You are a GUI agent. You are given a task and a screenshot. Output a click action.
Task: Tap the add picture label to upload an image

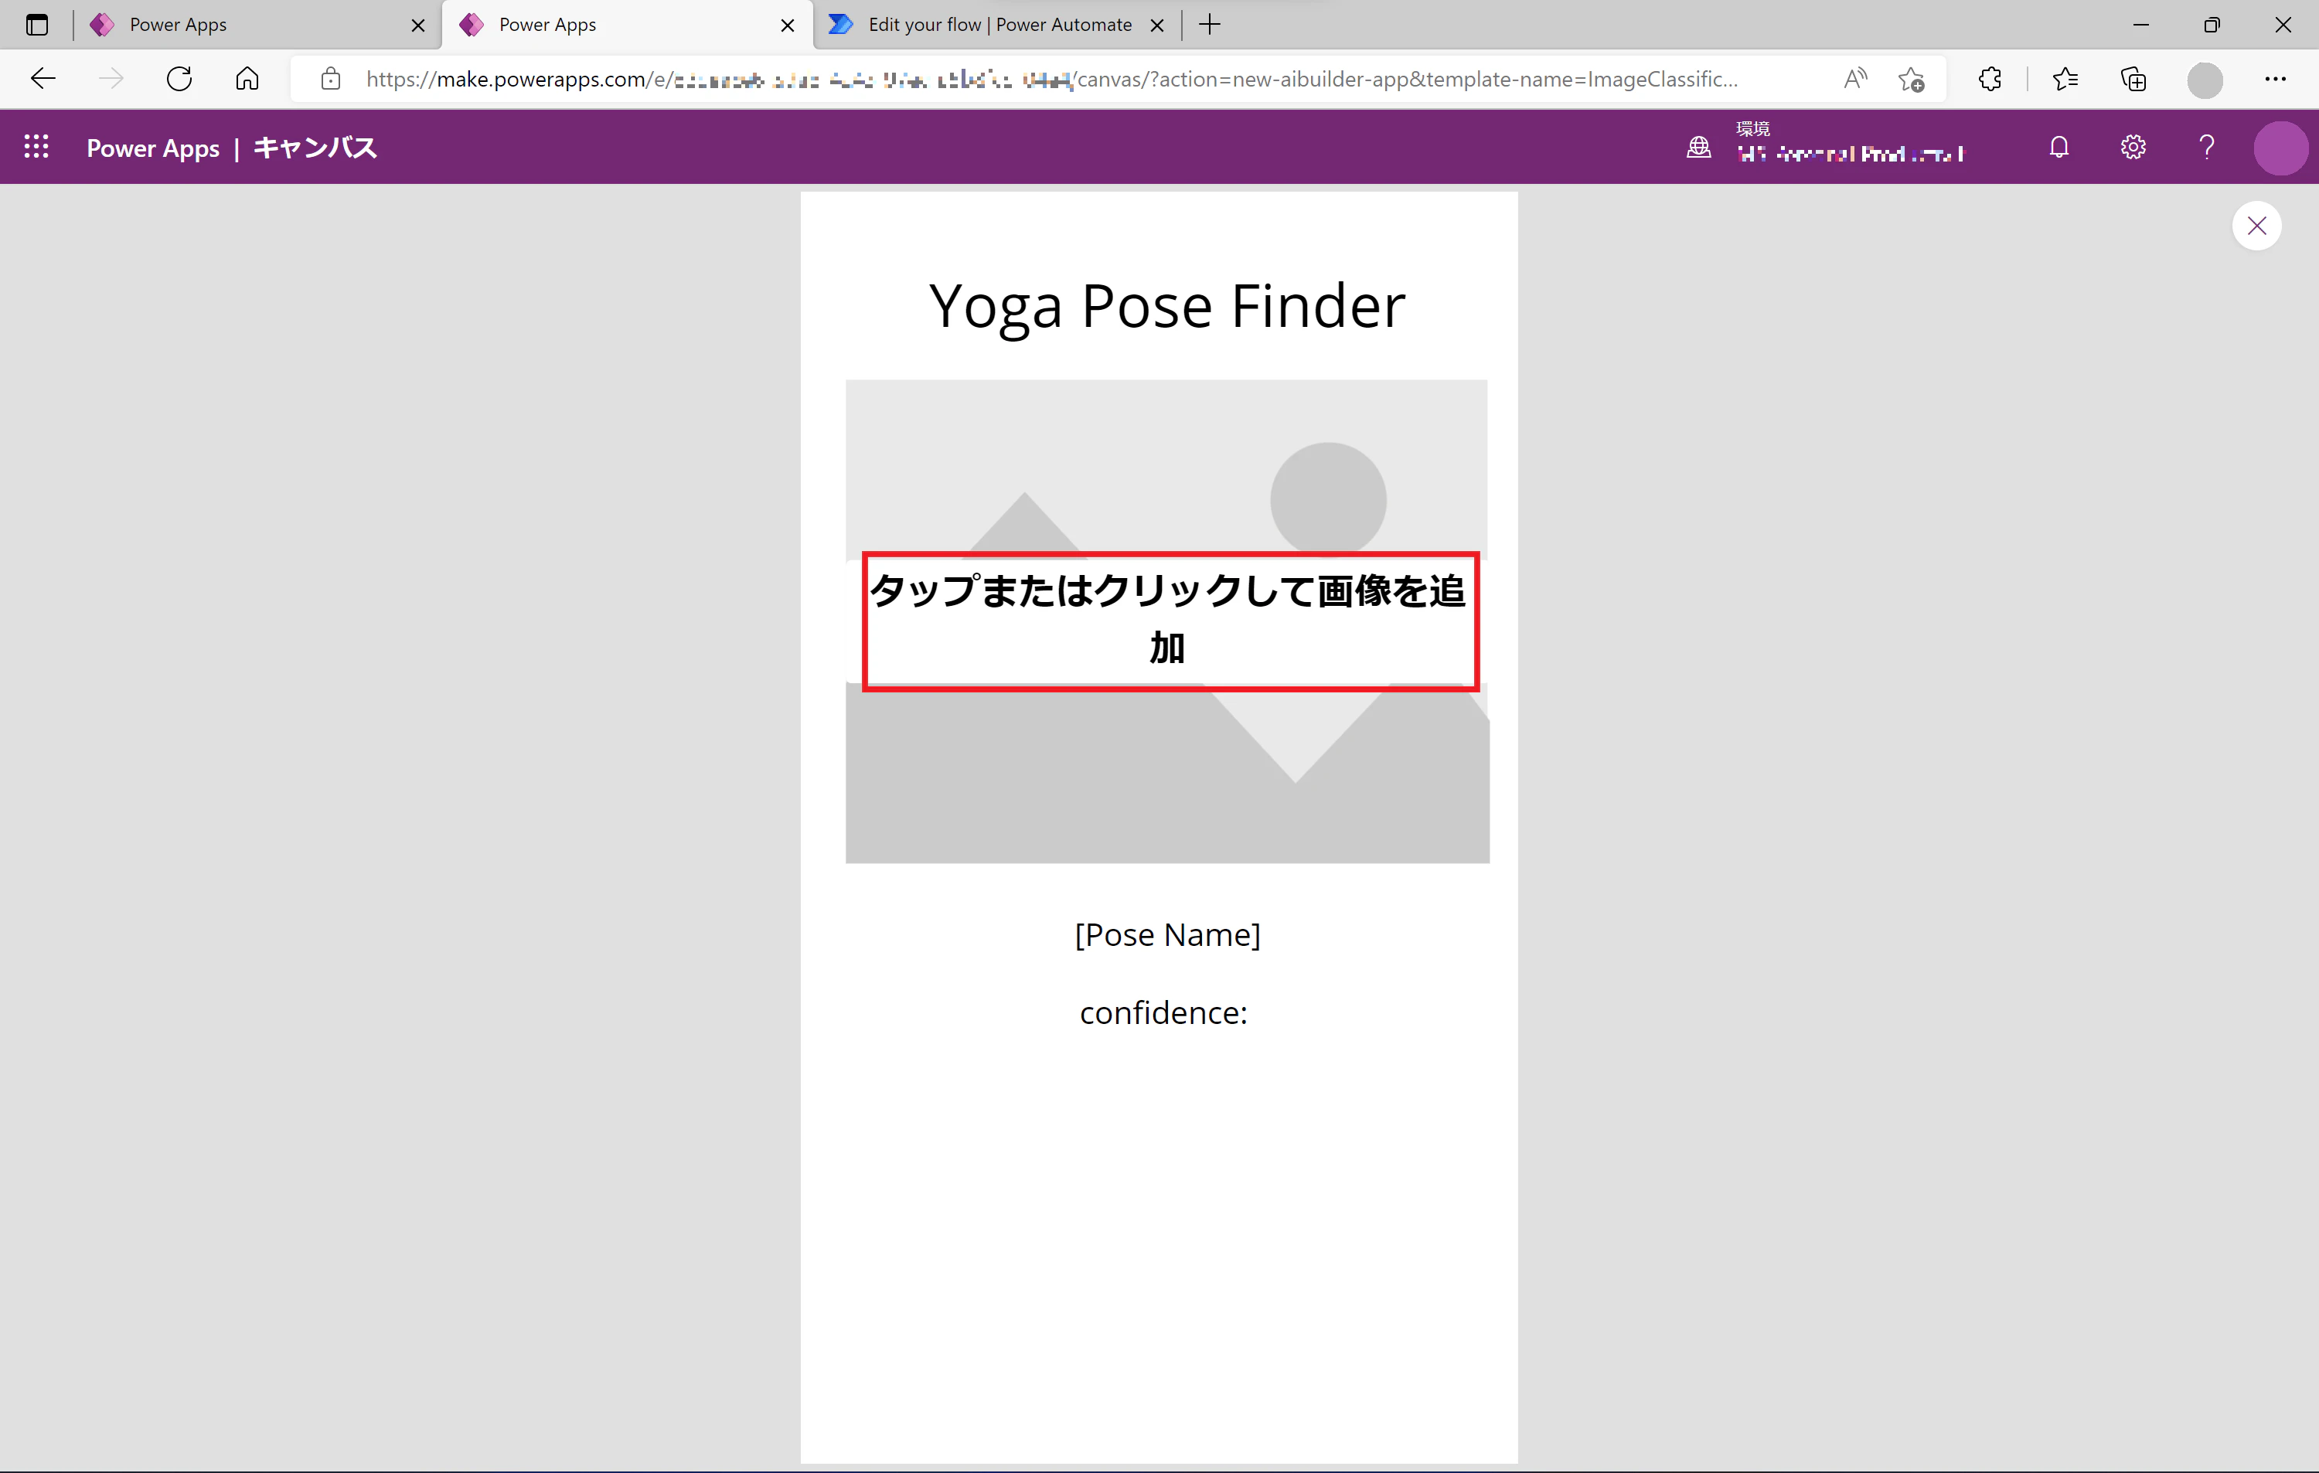point(1169,621)
